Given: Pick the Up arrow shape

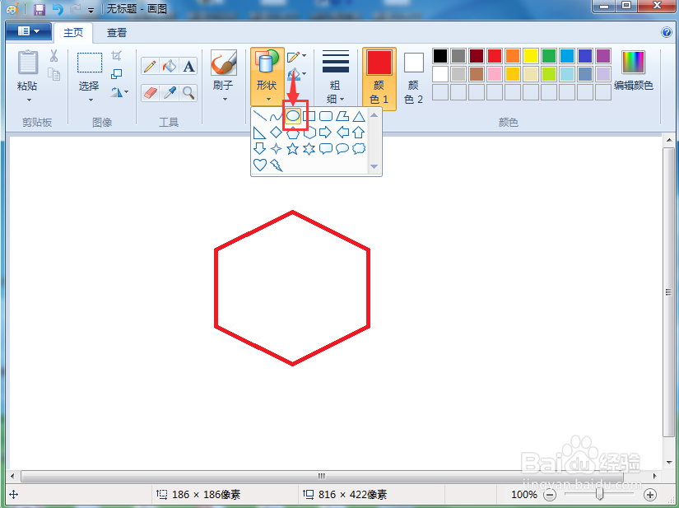Looking at the screenshot, I should (x=359, y=132).
